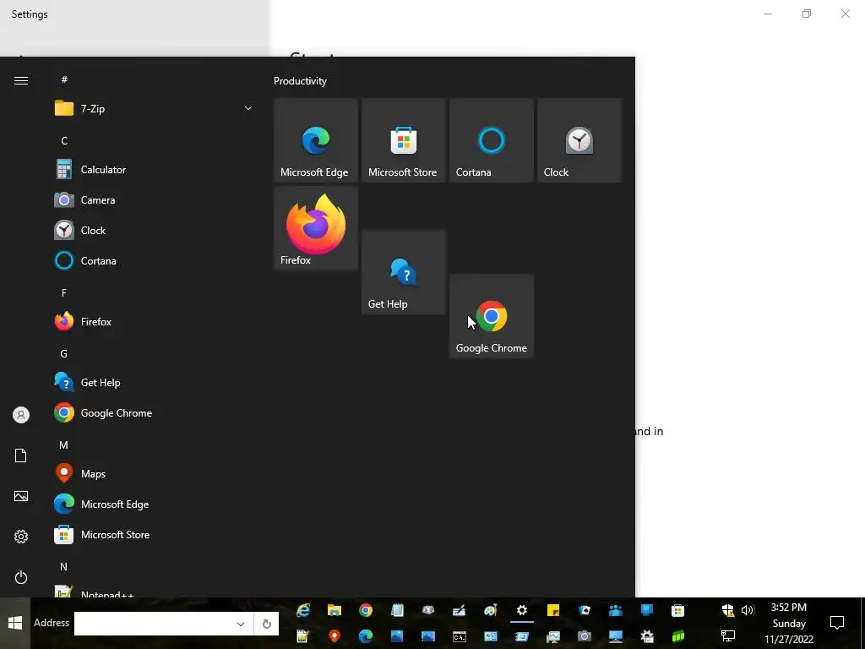Open the Power options button
865x649 pixels.
(x=21, y=577)
